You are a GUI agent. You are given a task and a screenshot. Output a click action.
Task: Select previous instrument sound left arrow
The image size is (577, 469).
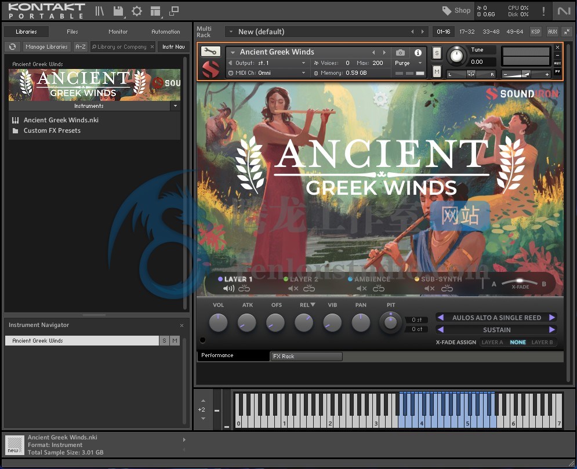pos(441,318)
